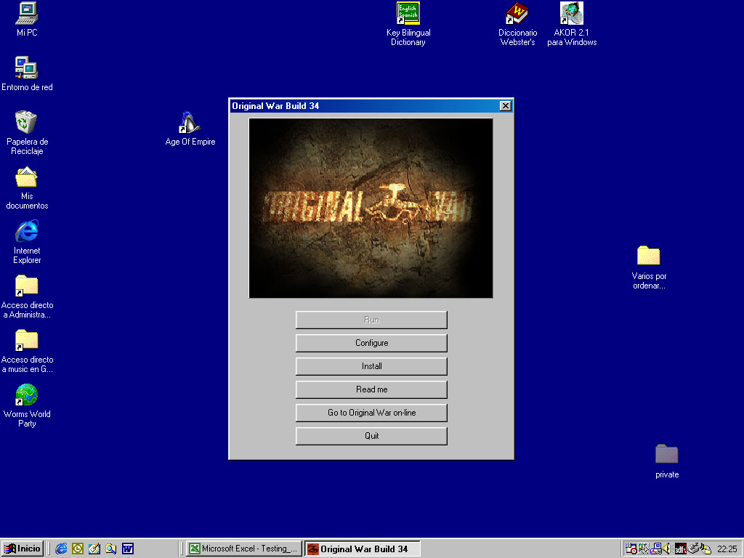Image resolution: width=744 pixels, height=558 pixels.
Task: Click Original War Build 34 taskbar button
Action: (x=363, y=549)
